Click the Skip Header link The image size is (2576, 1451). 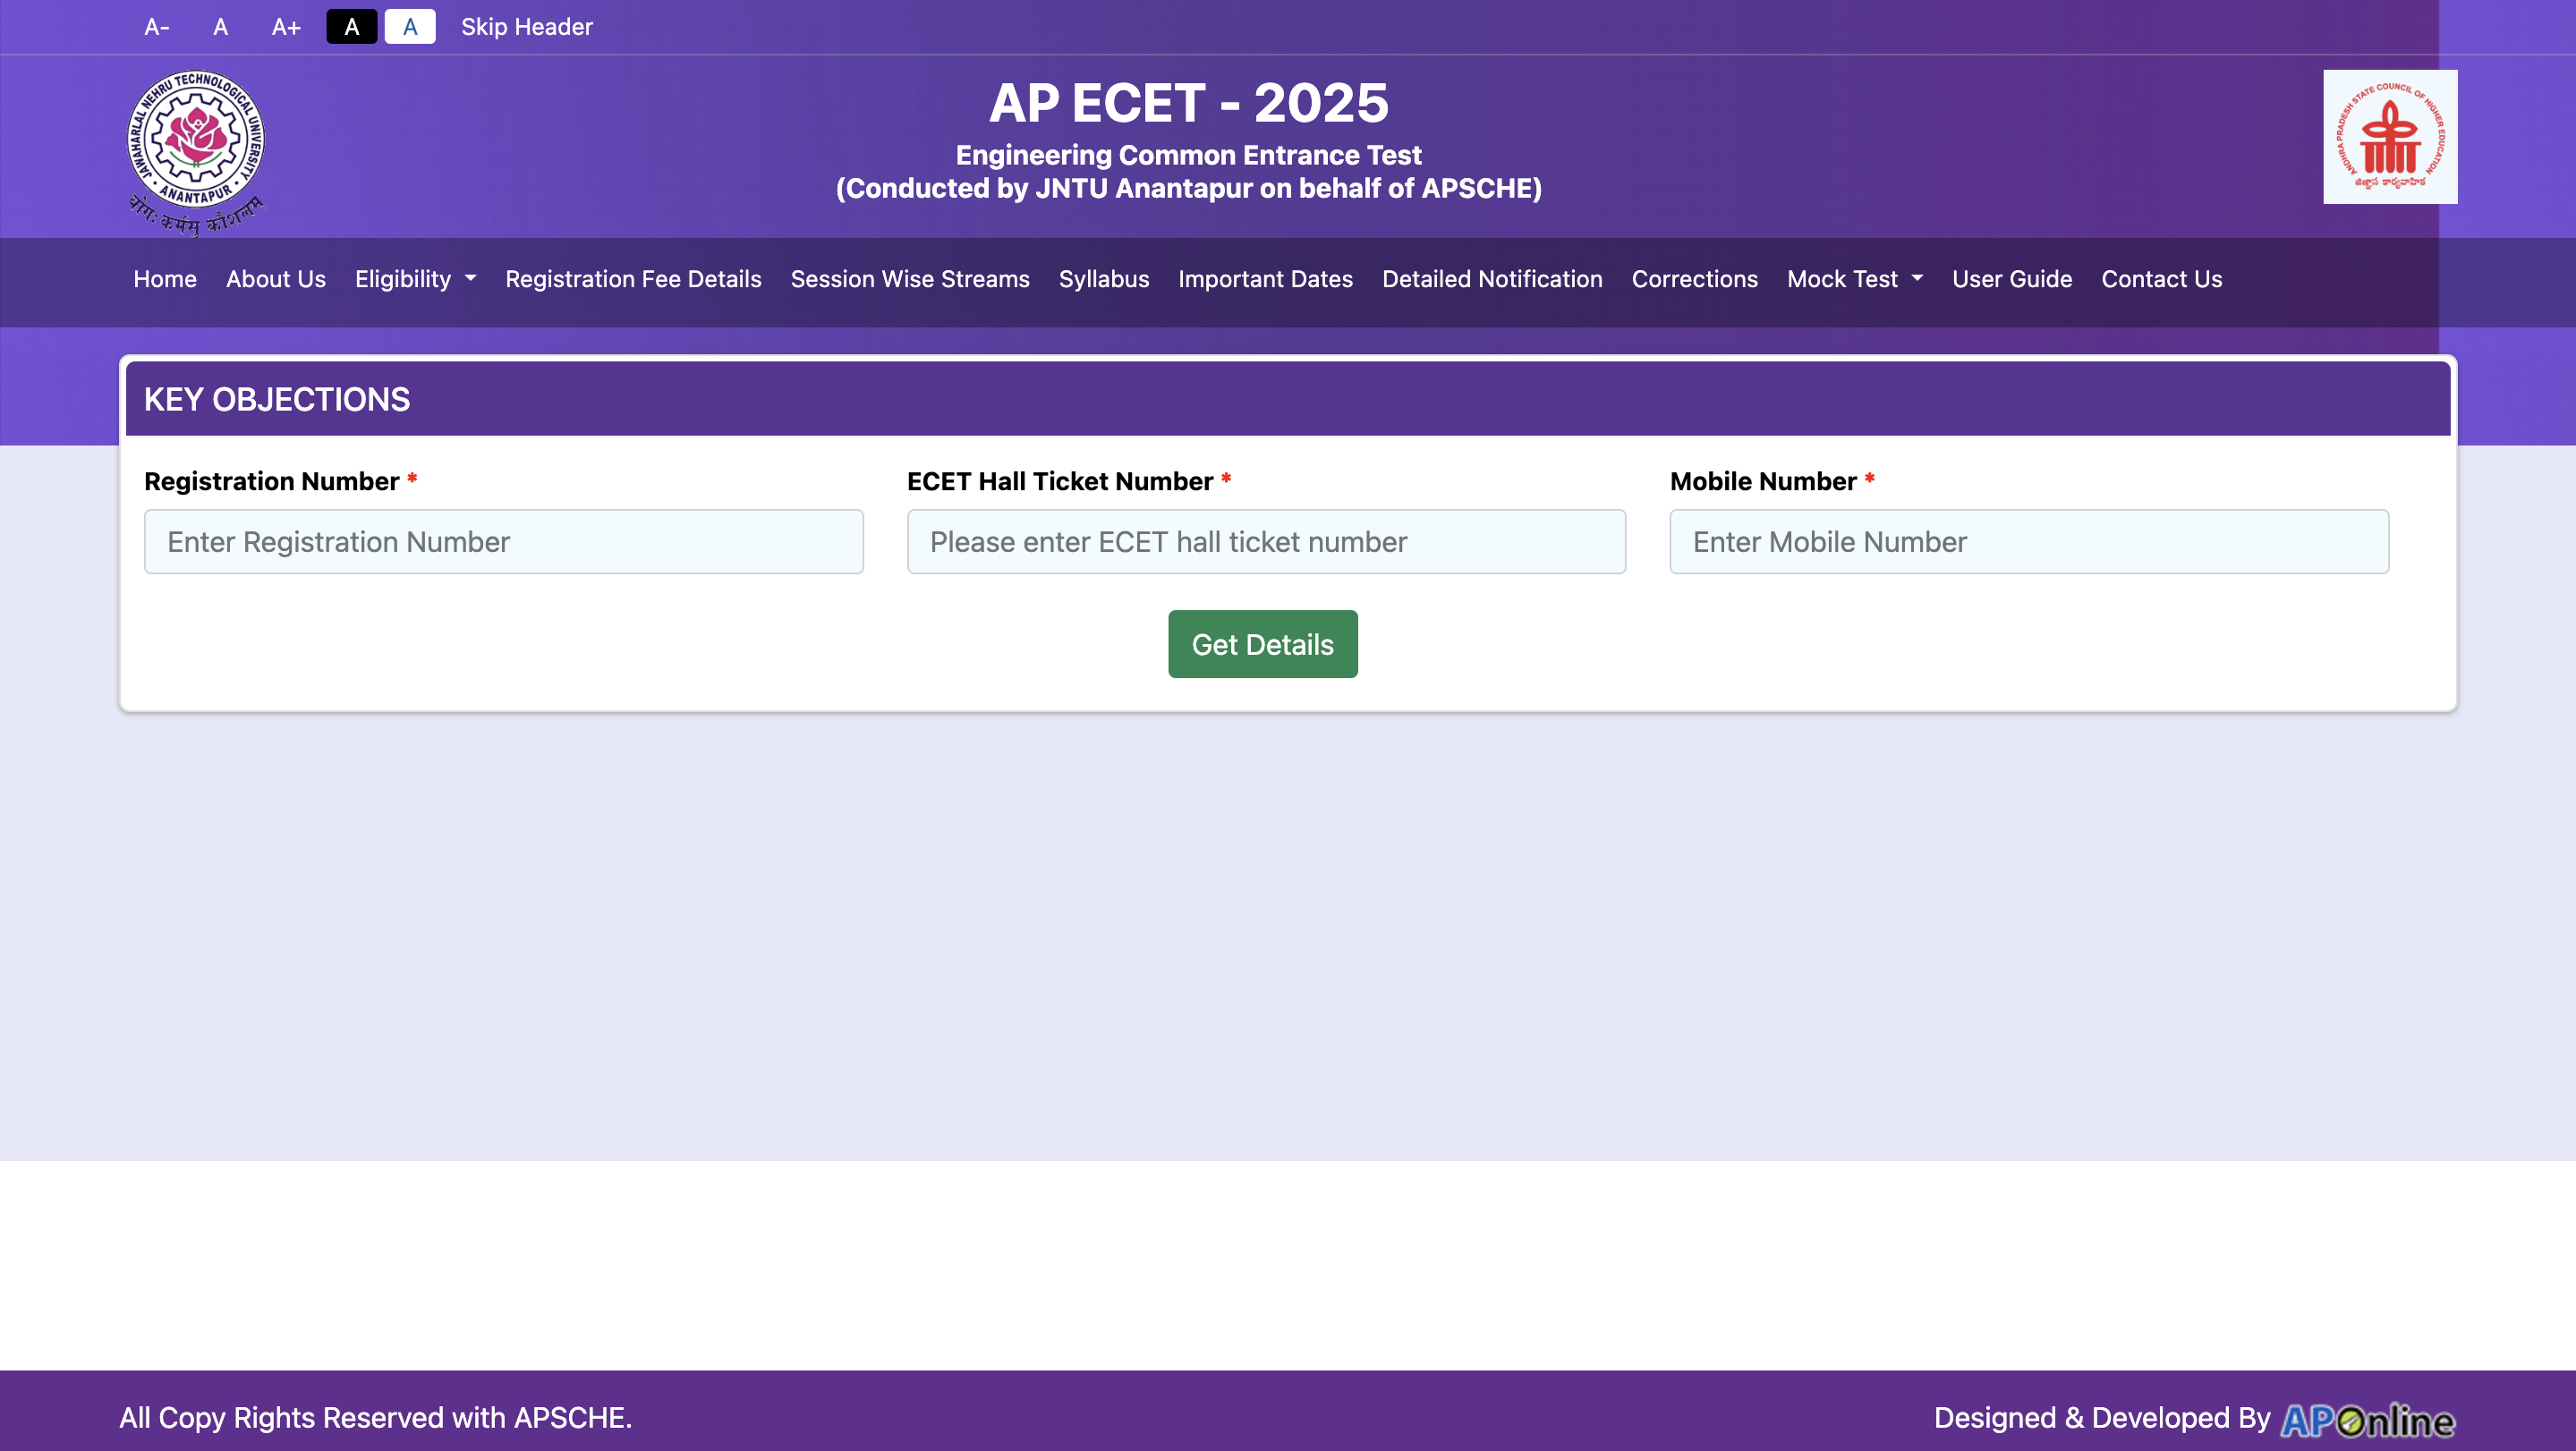526,27
